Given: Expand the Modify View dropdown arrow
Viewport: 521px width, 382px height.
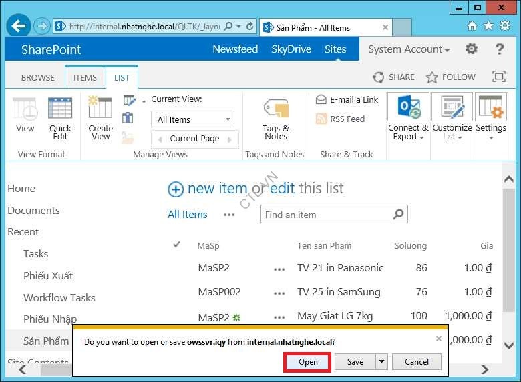Looking at the screenshot, I should pyautogui.click(x=144, y=101).
